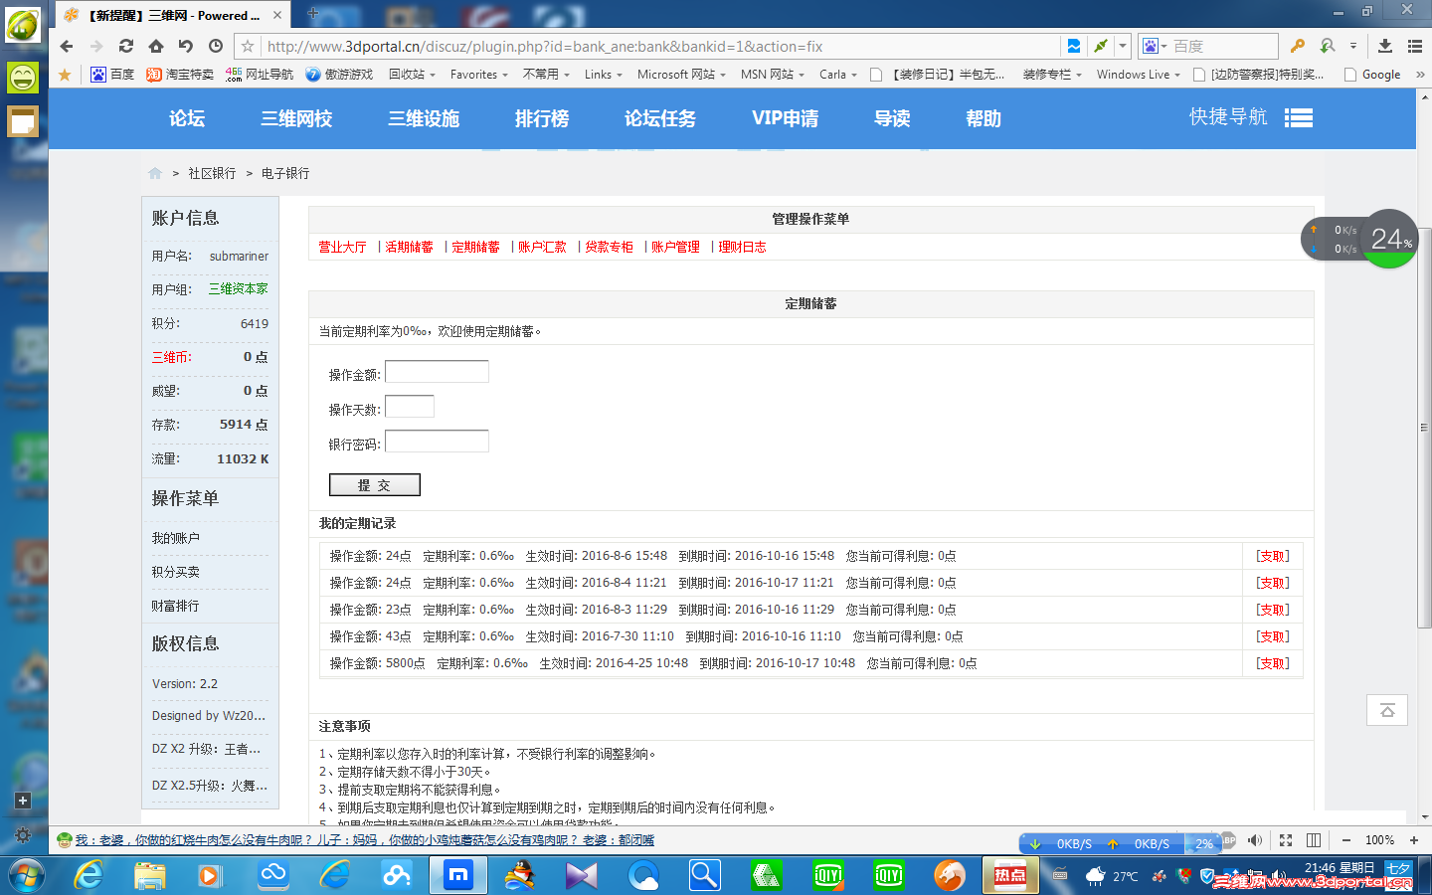Open the Favorites star icon
The height and width of the screenshot is (895, 1432).
[64, 74]
